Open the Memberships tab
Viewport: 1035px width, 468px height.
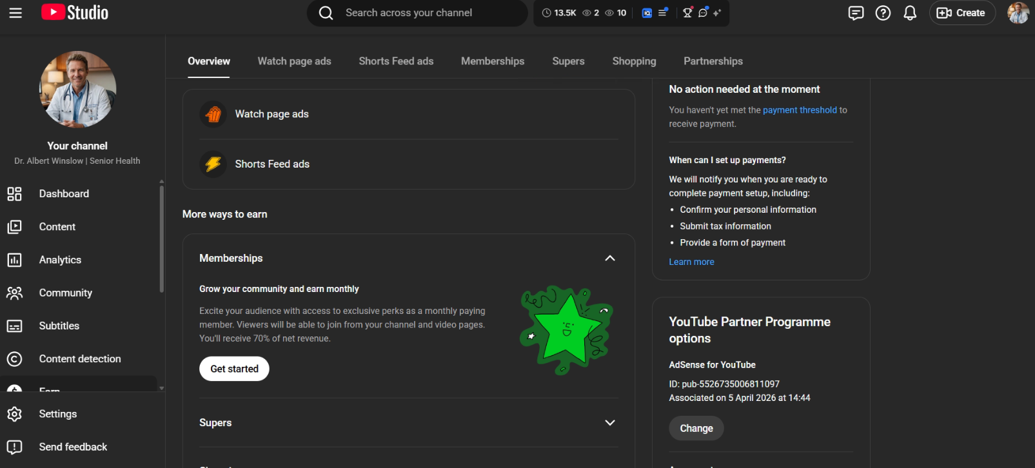point(493,61)
